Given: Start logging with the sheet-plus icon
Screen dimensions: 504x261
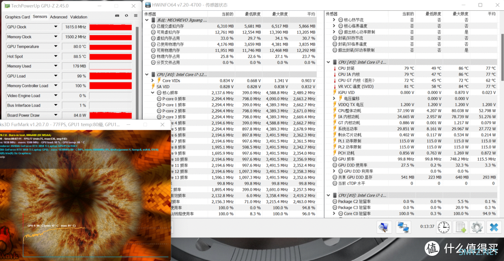Looking at the screenshot, I should pos(460,227).
